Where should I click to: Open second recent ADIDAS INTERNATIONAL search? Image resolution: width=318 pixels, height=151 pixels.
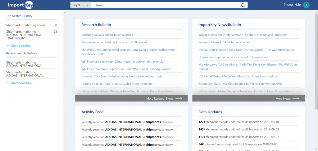(25, 74)
